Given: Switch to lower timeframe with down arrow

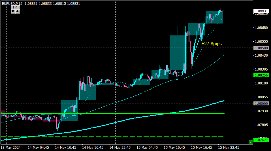Looking at the screenshot, I should tap(13, 11).
